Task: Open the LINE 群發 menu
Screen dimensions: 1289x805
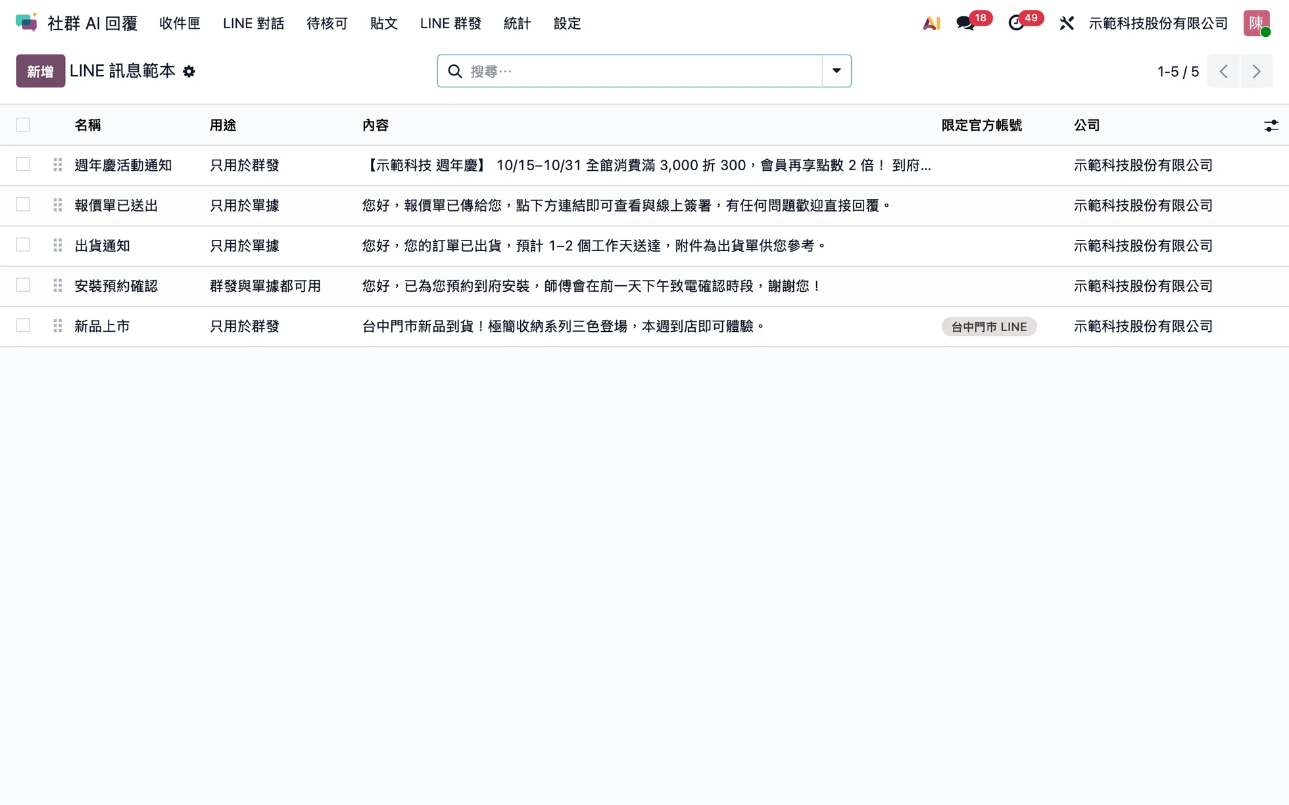Action: [450, 23]
